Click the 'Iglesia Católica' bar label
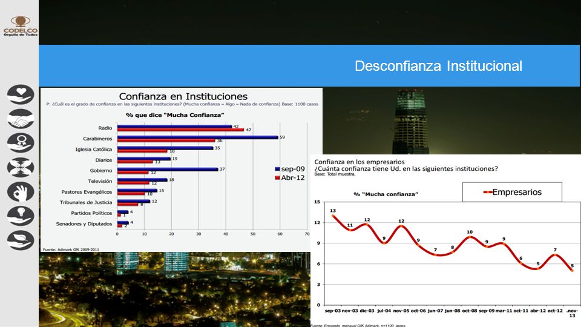 tap(93, 150)
